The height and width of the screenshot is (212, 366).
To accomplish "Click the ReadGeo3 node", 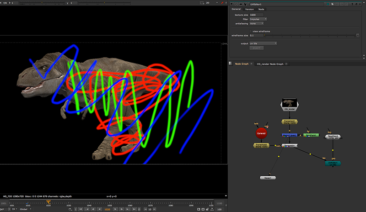I will tap(334, 137).
